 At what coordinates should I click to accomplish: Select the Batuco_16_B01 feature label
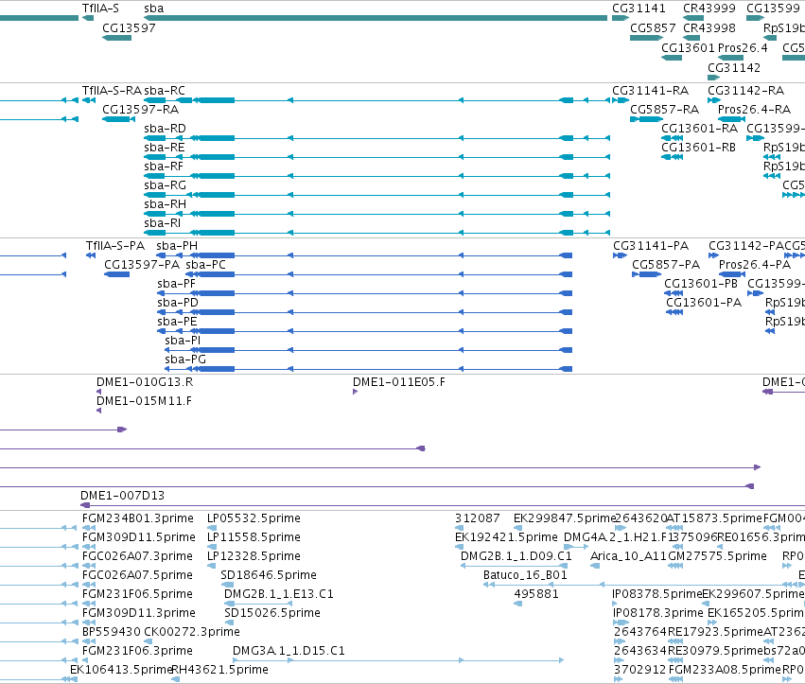(x=525, y=575)
